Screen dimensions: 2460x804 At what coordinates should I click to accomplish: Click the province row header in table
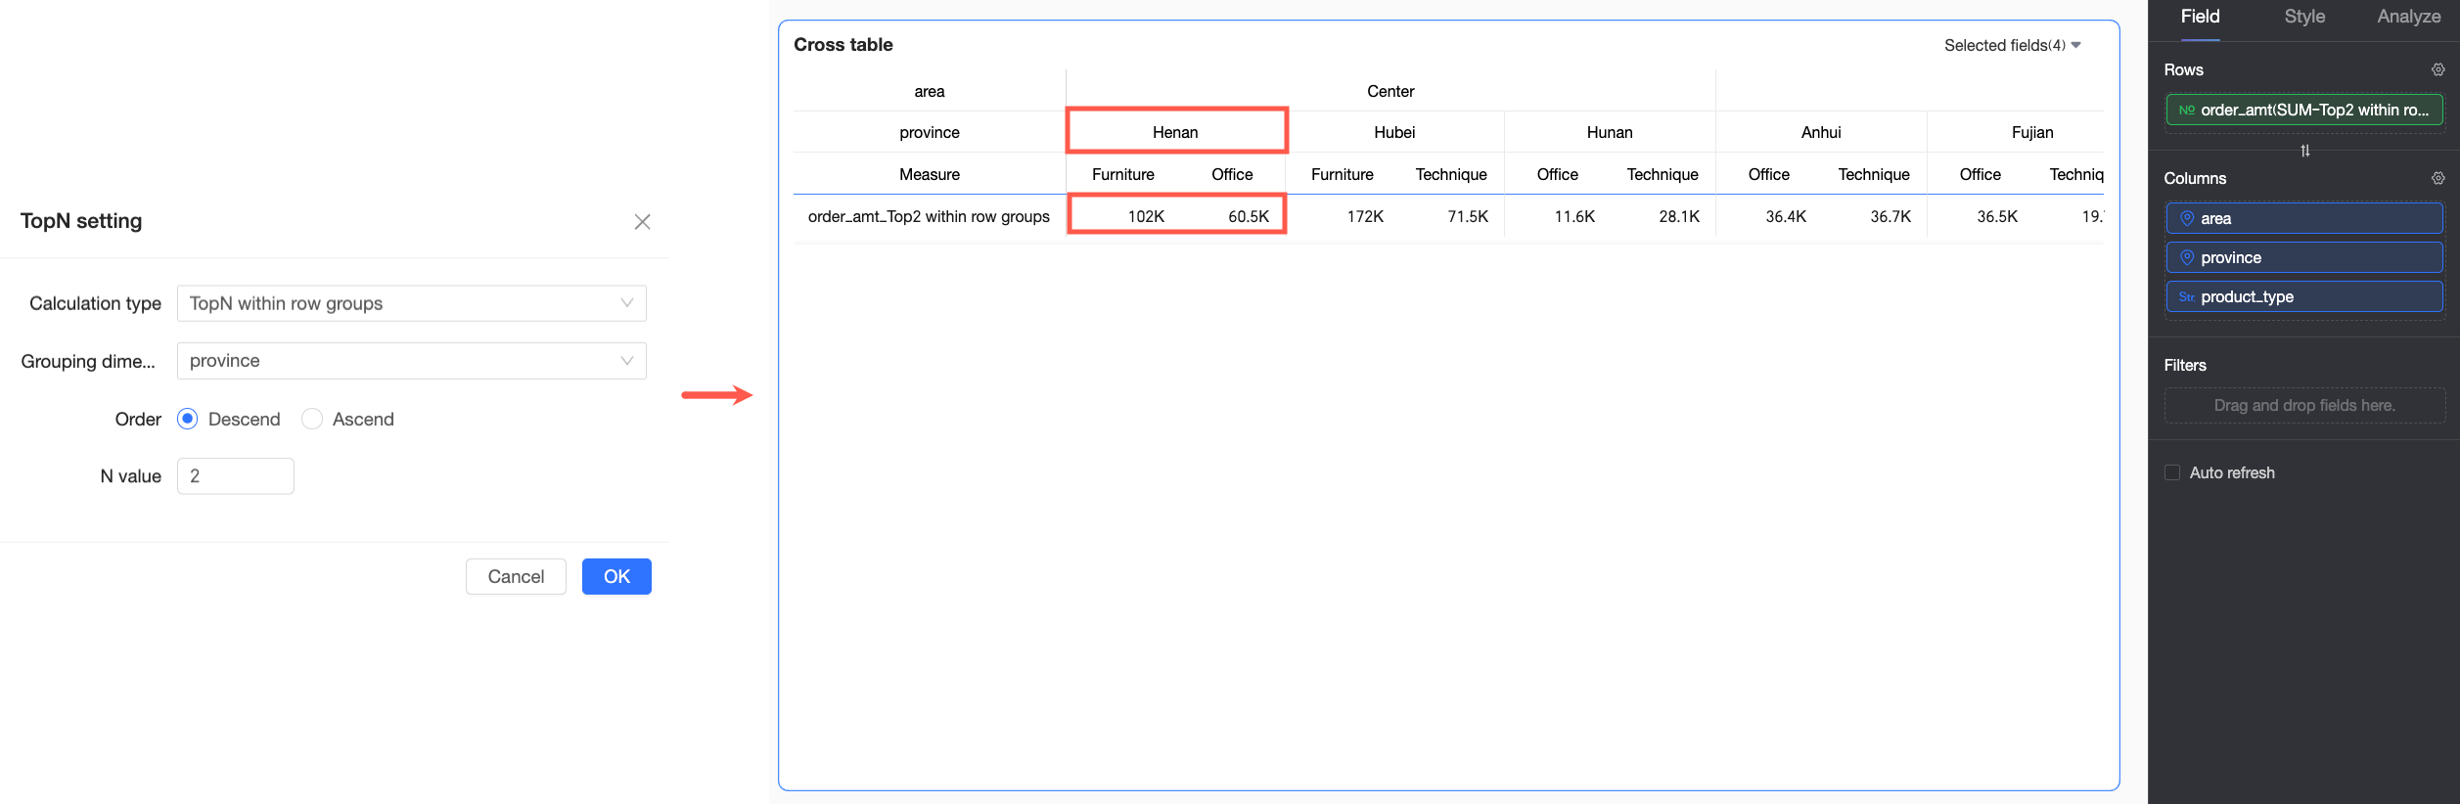(x=930, y=132)
